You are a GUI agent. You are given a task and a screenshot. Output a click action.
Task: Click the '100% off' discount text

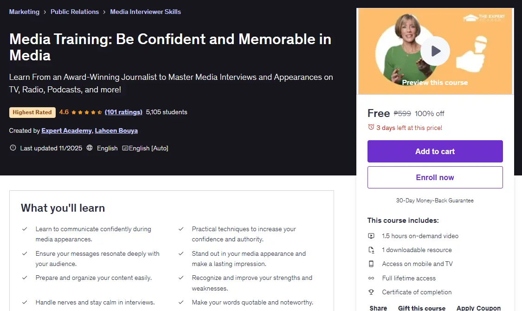click(430, 114)
